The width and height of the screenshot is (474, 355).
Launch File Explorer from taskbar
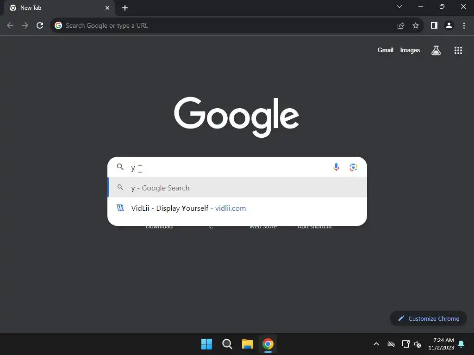[248, 344]
